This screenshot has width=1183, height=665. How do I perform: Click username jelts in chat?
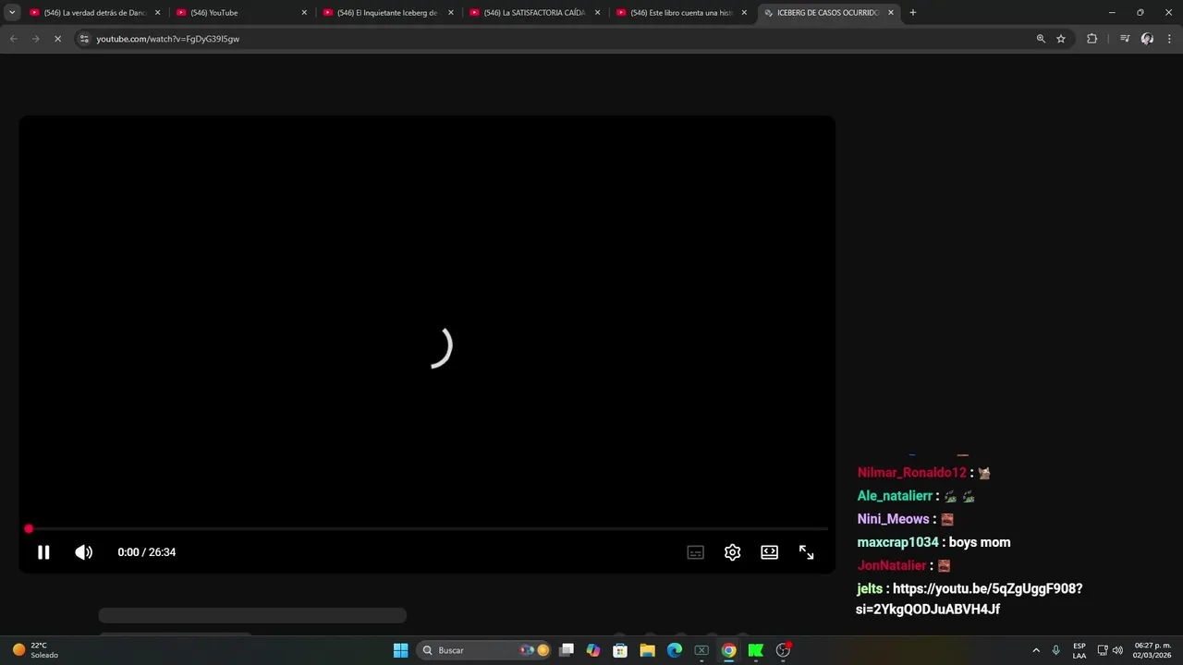(x=870, y=588)
